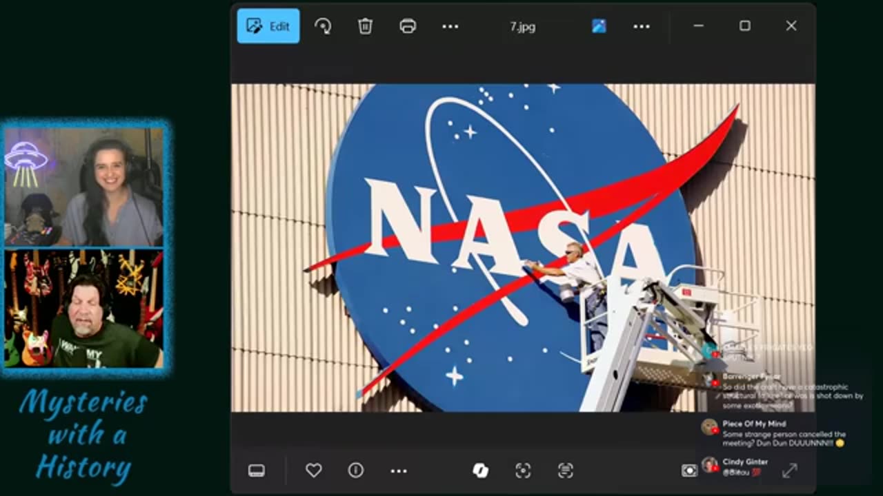Open the Edit image button
The height and width of the screenshot is (496, 883).
pos(268,26)
